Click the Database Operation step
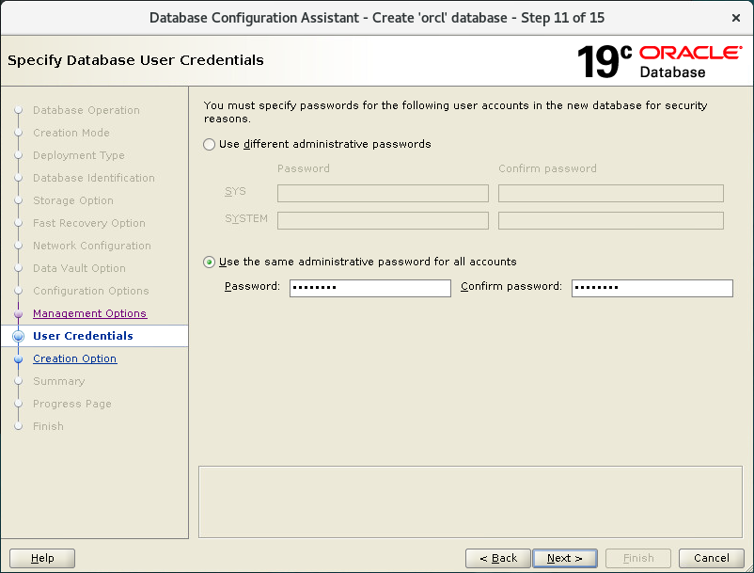 (x=86, y=110)
